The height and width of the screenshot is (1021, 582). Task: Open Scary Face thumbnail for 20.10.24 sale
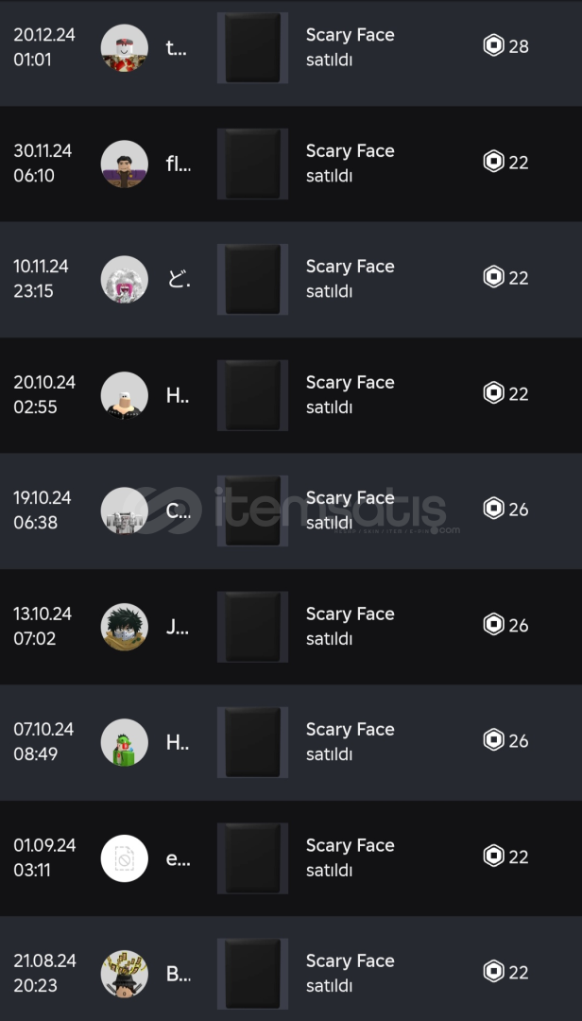point(252,395)
